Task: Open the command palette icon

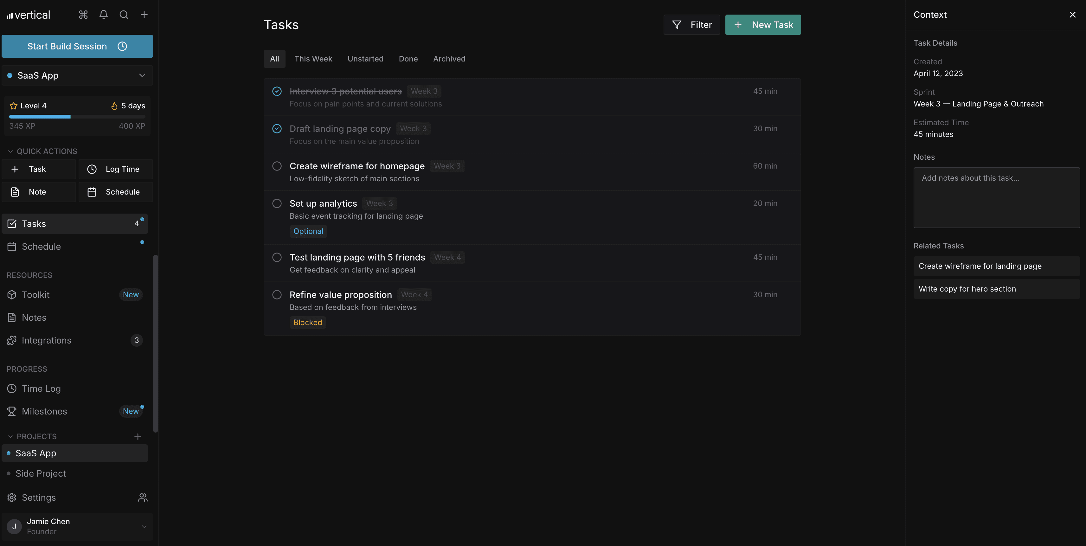Action: coord(83,15)
